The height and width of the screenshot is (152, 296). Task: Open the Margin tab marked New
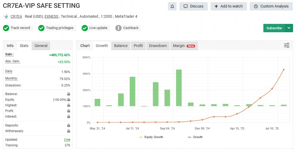184,46
